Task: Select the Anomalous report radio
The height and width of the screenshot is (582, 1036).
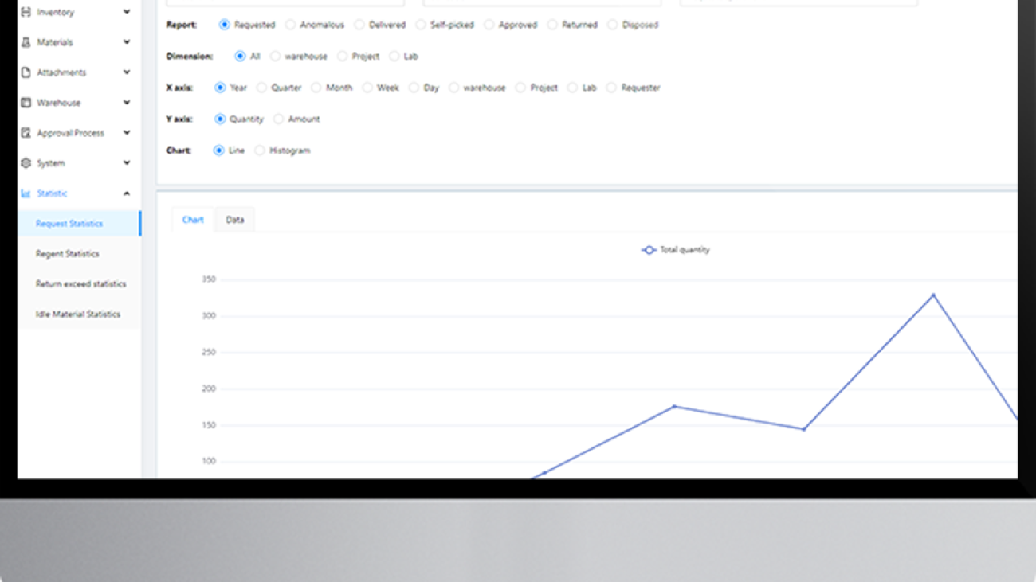Action: tap(290, 25)
